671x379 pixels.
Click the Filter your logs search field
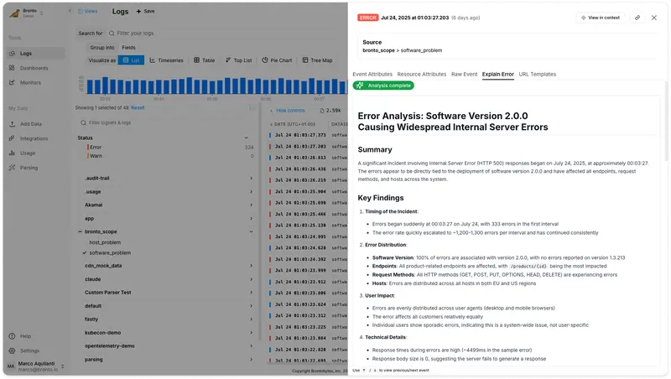tap(226, 34)
